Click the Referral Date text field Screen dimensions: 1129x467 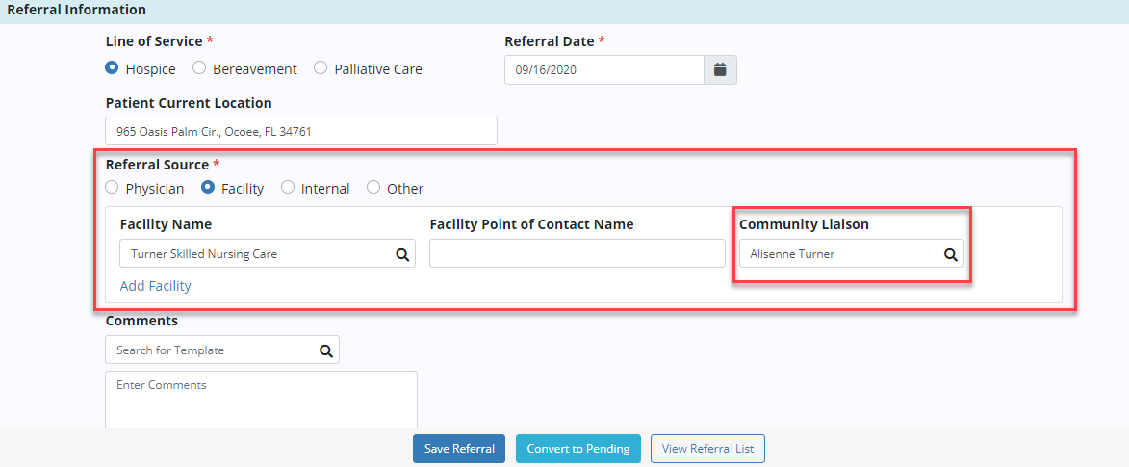(603, 69)
